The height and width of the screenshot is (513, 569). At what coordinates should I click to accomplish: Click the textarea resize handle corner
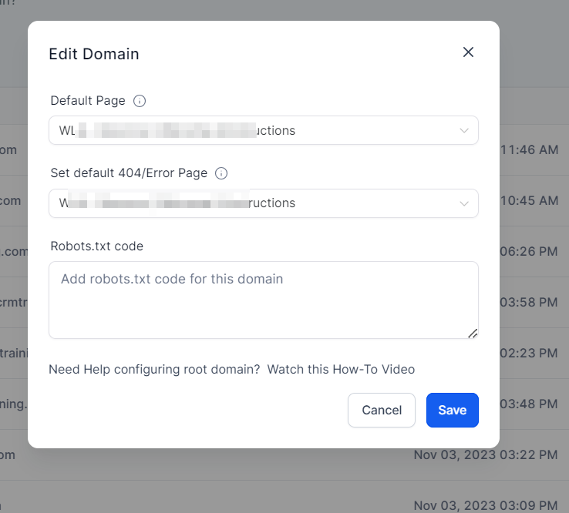473,334
